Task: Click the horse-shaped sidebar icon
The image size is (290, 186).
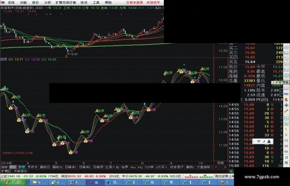Action: (286, 99)
